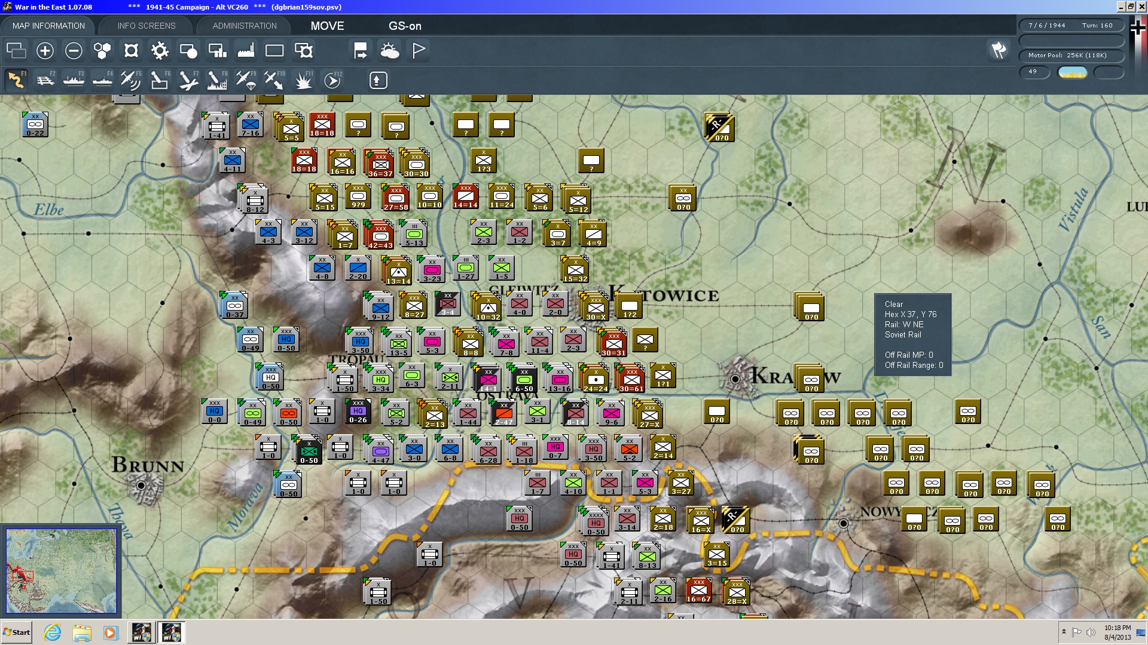Screen dimensions: 1148x645
Task: Select the unit labeled 2-47
Action: 503,413
